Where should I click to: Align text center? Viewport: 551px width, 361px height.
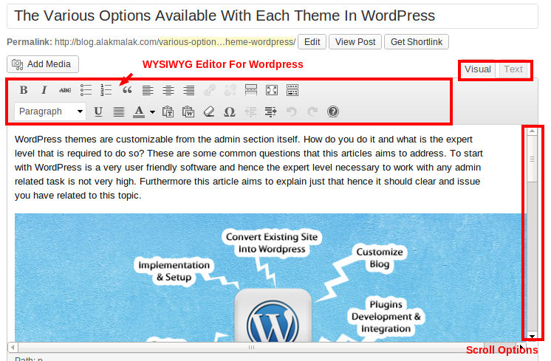pyautogui.click(x=168, y=90)
